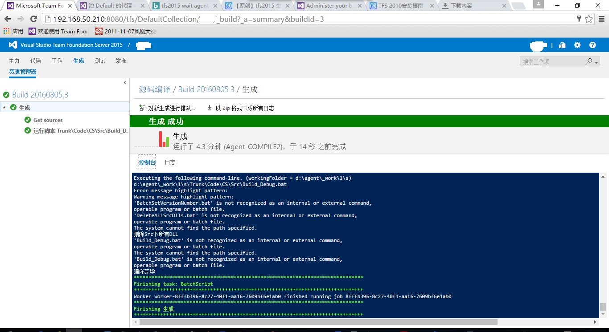The height and width of the screenshot is (332, 609).
Task: Click the console vertical scrollbar thumb
Action: (x=603, y=307)
